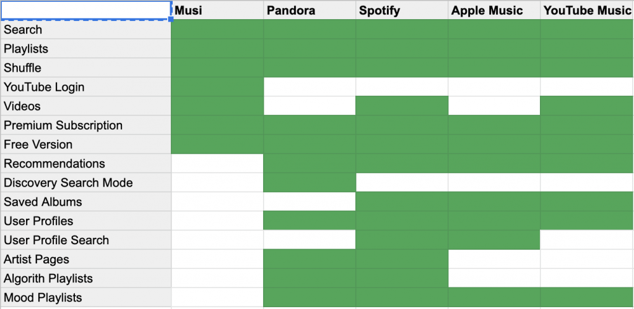
Task: Select green Spotify cell in Artist Pages row
Action: tap(402, 260)
